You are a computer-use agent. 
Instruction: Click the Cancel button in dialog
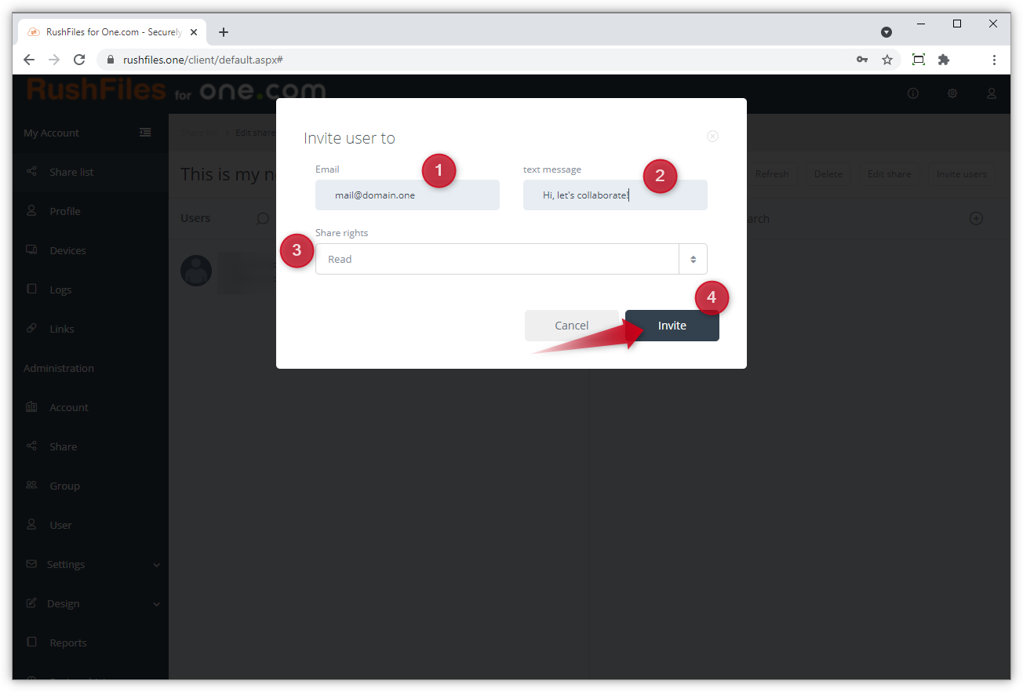[x=571, y=326]
